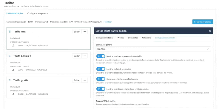Screen dimensions: 219x109
Task: Click Crear nueva tarifa button
Action: point(203,22)
